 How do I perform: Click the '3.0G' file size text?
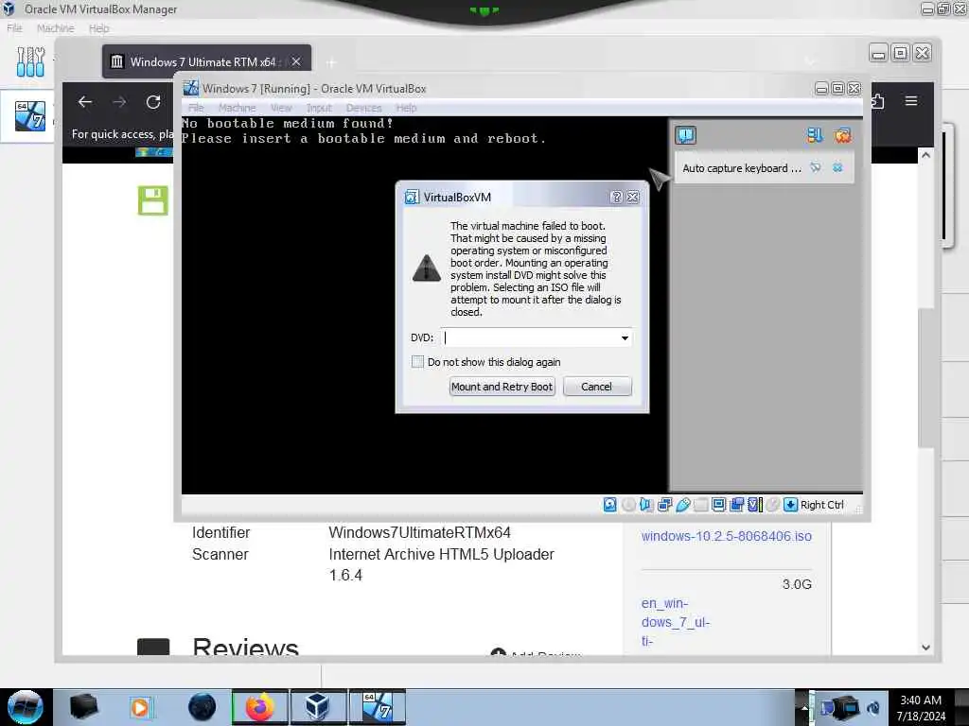797,584
